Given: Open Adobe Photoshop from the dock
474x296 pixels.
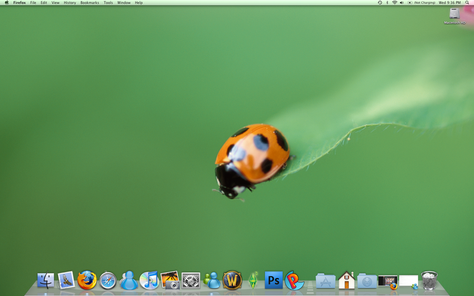Looking at the screenshot, I should (x=273, y=280).
